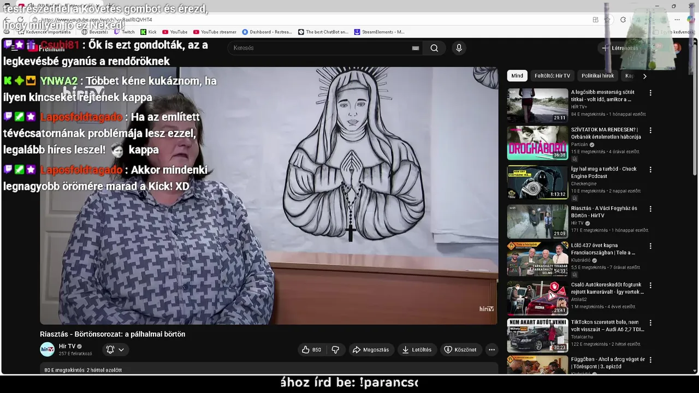This screenshot has width=699, height=393.
Task: Open the YouTube bookmark
Action: click(175, 32)
